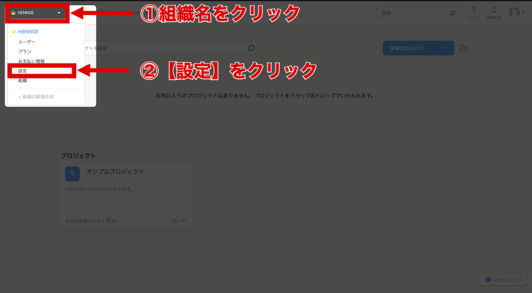532x293 pixels.
Task: Click the サ project thumbnail icon
Action: point(72,174)
